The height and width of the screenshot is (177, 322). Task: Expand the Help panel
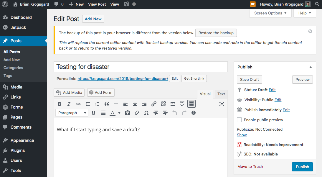pyautogui.click(x=305, y=13)
